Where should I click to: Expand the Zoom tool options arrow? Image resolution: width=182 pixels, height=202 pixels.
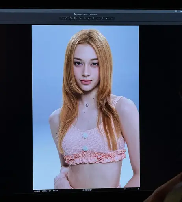coord(72,19)
